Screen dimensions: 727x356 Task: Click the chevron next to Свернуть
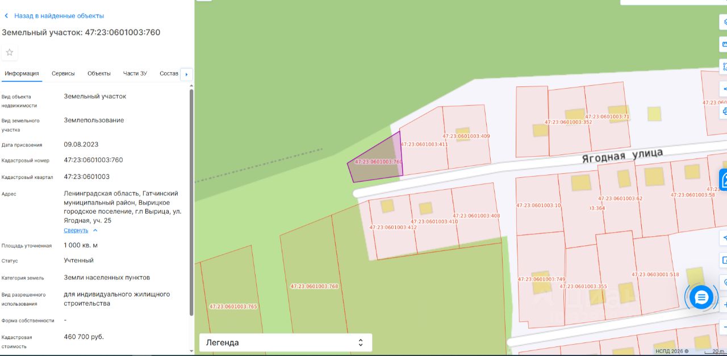(x=95, y=231)
